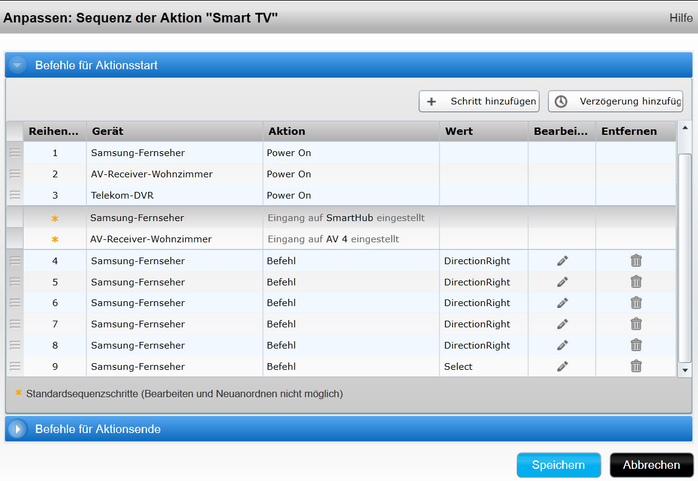Click drag handle icon of row 1
This screenshot has height=481, width=698.
point(15,153)
